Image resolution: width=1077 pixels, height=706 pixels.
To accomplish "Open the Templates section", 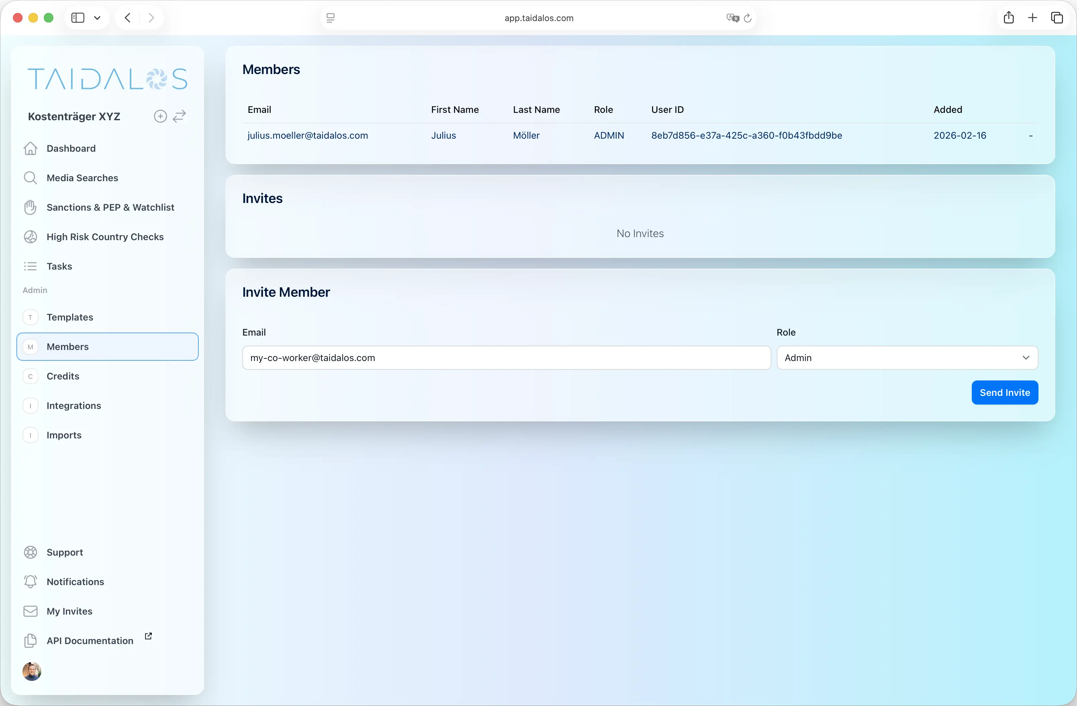I will click(70, 317).
